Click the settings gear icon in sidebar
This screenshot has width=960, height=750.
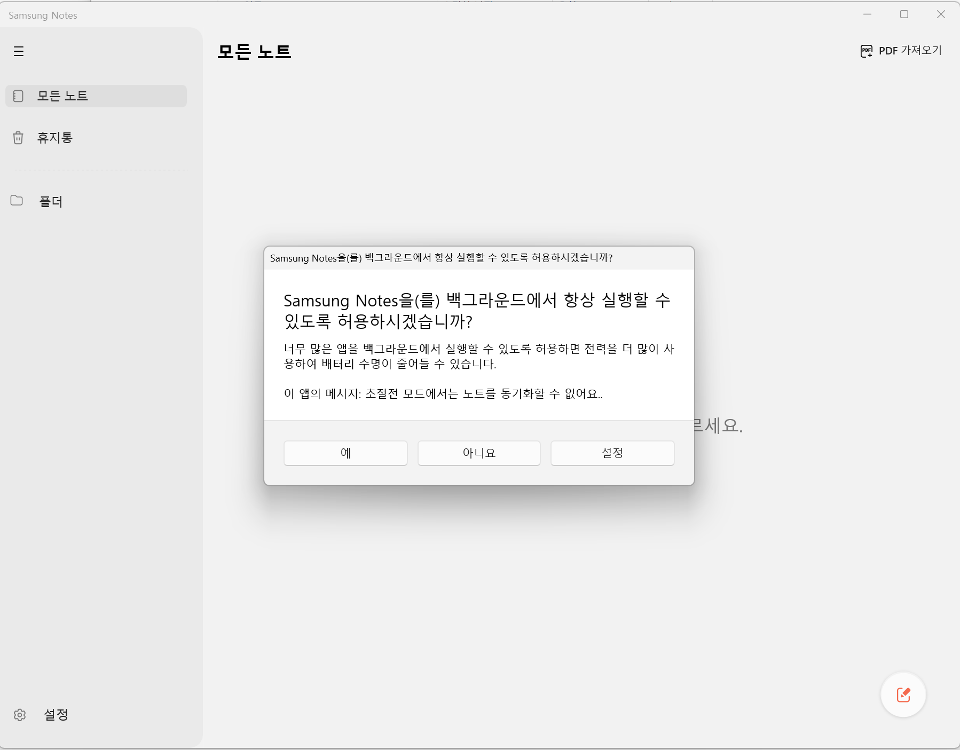(x=20, y=715)
